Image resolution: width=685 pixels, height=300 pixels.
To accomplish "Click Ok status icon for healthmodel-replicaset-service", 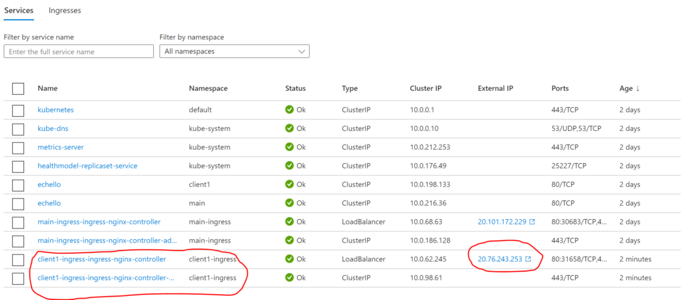I will point(289,166).
